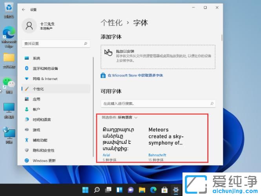Open the Microsoft Edge desktop shortcut

pyautogui.click(x=9, y=37)
